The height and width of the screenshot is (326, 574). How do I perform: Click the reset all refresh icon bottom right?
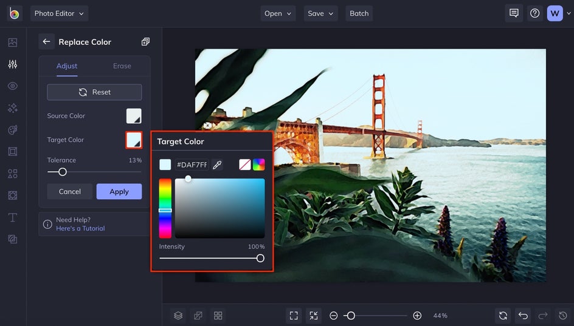pyautogui.click(x=503, y=316)
